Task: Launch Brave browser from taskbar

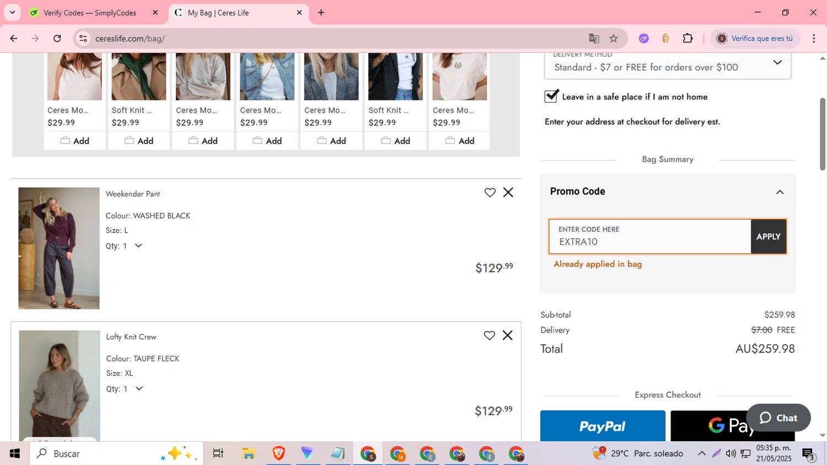Action: pos(278,453)
